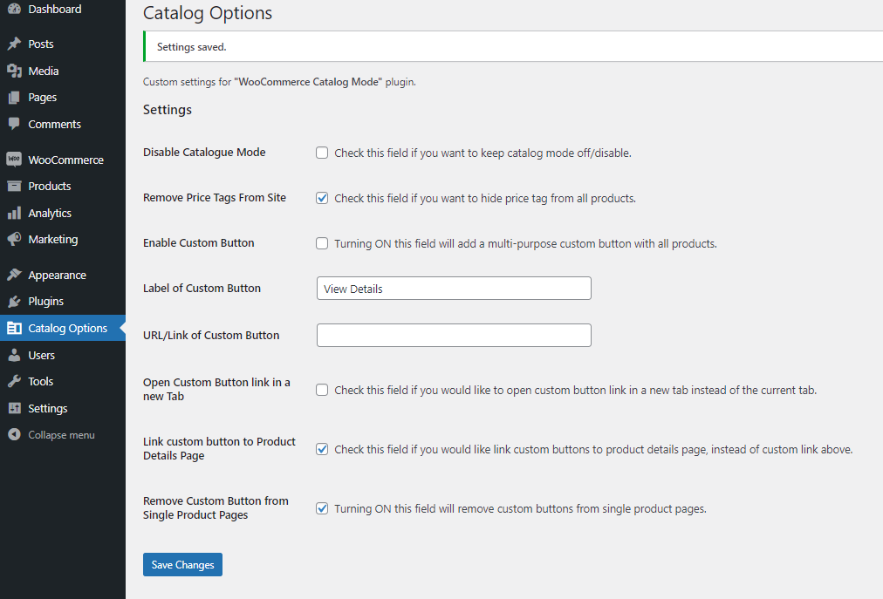Select the Comments speech bubble icon
The width and height of the screenshot is (883, 599).
point(16,124)
